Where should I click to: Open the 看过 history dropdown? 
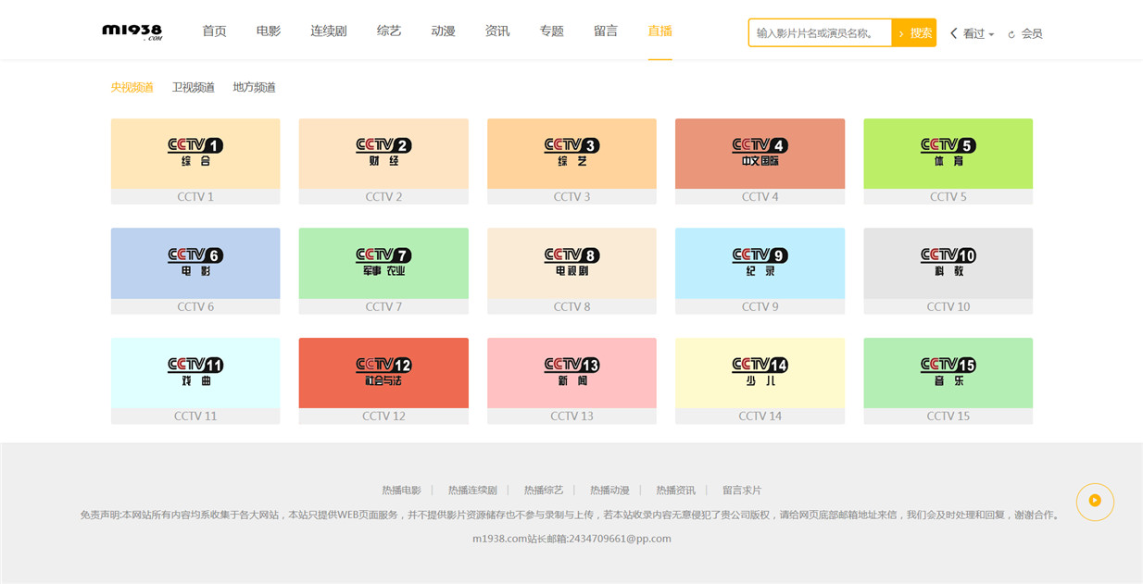point(973,33)
